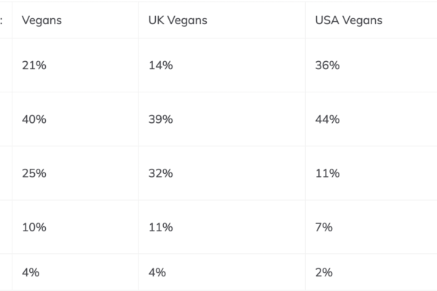Image resolution: width=437 pixels, height=291 pixels.
Task: Click the 44% value under USA Vegans
Action: (x=327, y=119)
